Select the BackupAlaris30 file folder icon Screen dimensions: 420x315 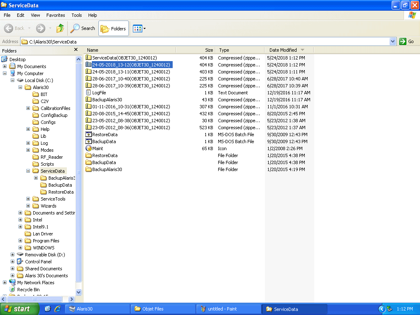pos(89,169)
